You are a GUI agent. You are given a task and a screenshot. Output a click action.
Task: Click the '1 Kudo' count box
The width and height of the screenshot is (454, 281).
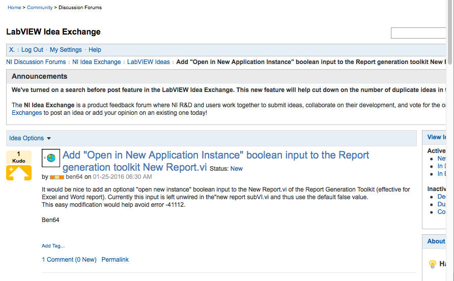19,157
